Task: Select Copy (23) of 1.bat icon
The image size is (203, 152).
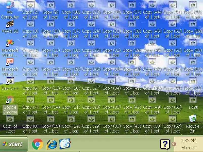Action: pyautogui.click(x=91, y=5)
